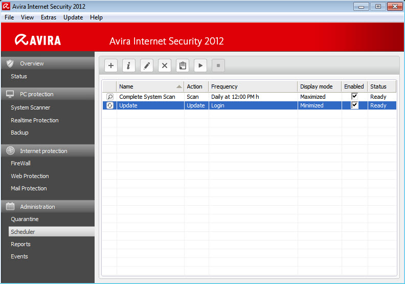405x284 pixels.
Task: Open the Extras menu
Action: click(x=49, y=17)
